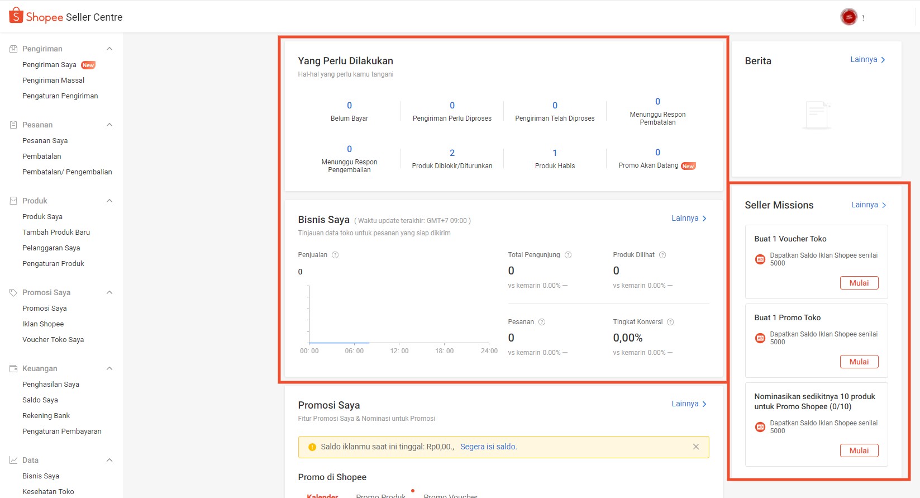The image size is (920, 498).
Task: Click Segera isi saldo link
Action: [x=489, y=447]
